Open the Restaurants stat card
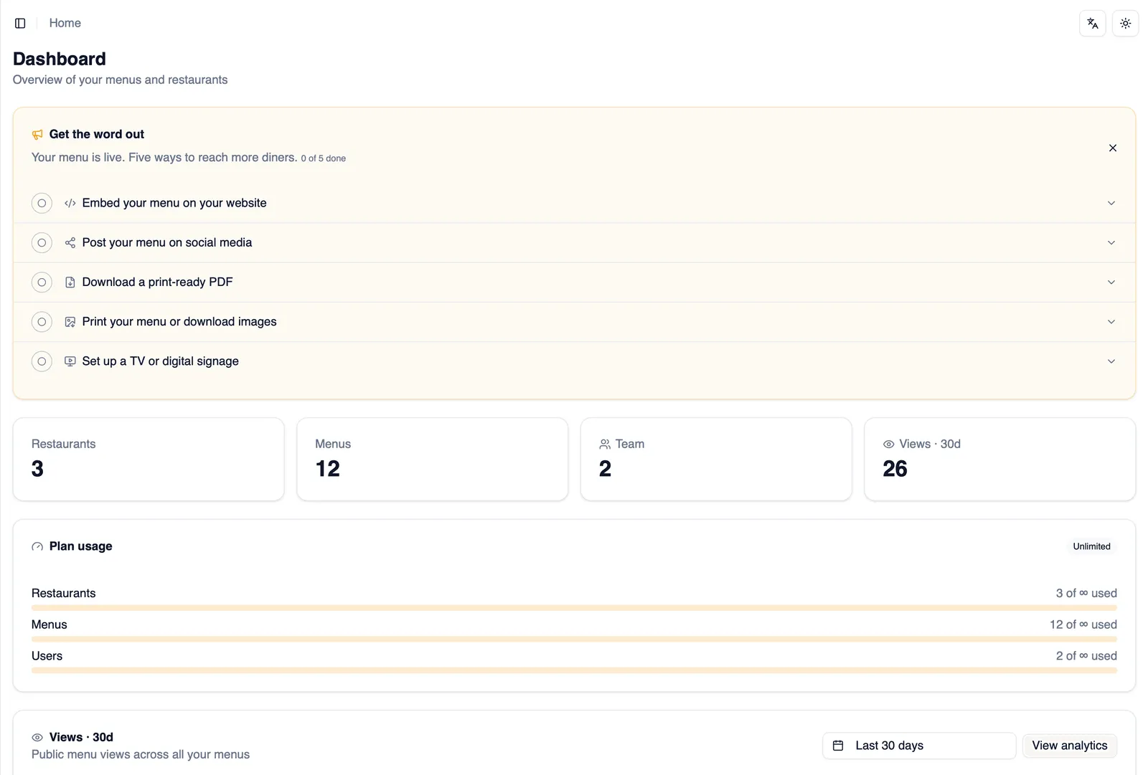The image size is (1148, 775). [149, 459]
